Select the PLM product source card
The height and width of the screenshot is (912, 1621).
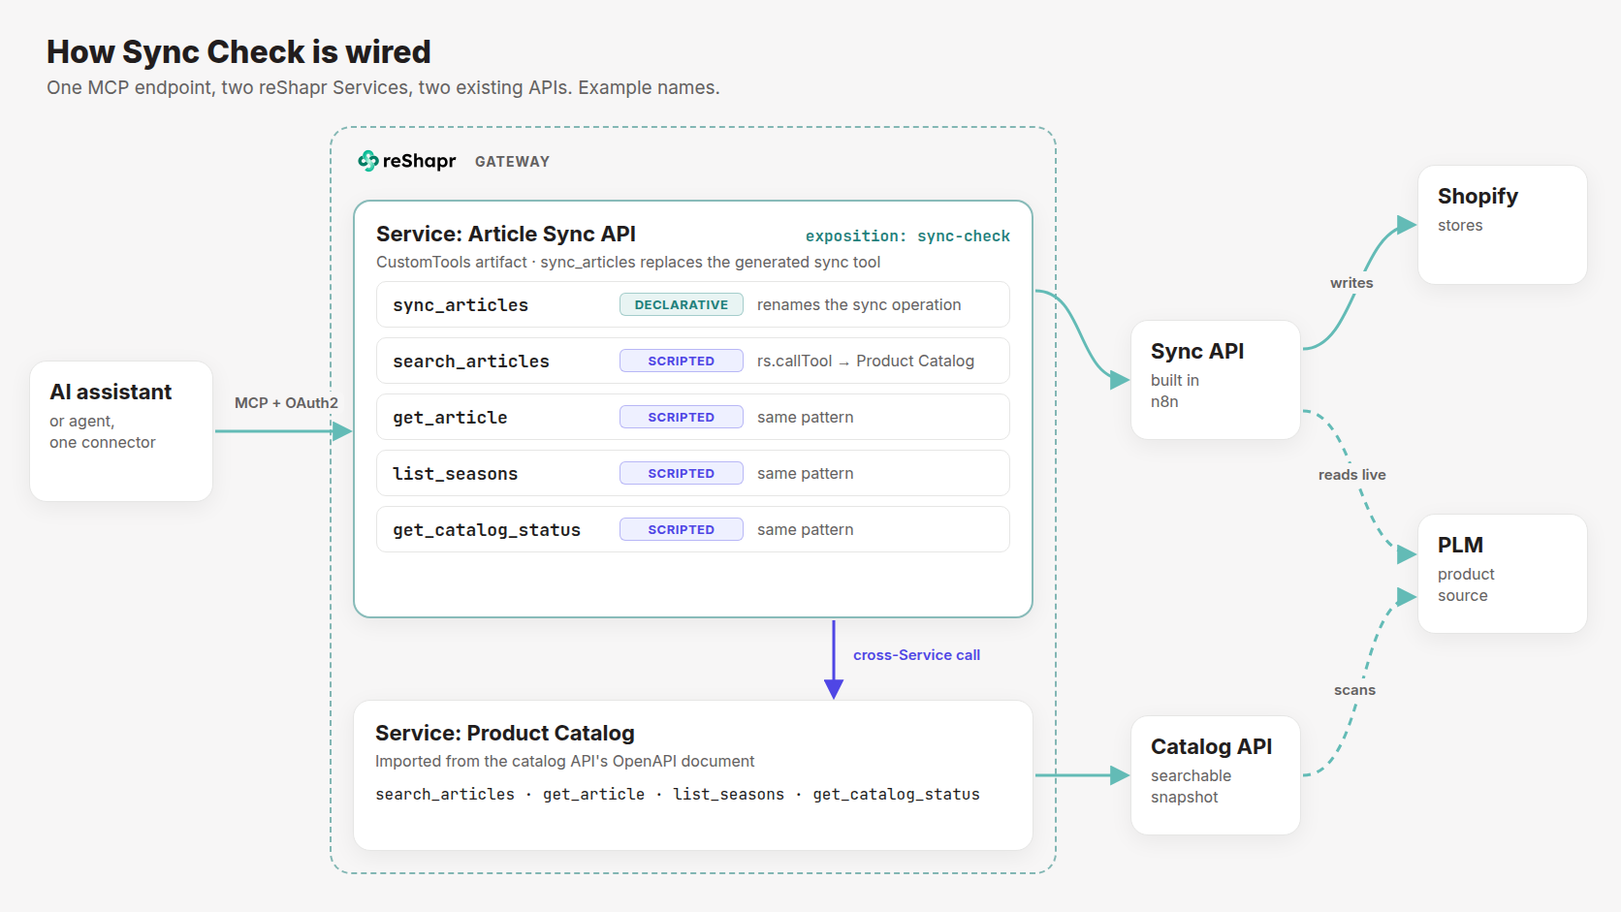pos(1503,574)
